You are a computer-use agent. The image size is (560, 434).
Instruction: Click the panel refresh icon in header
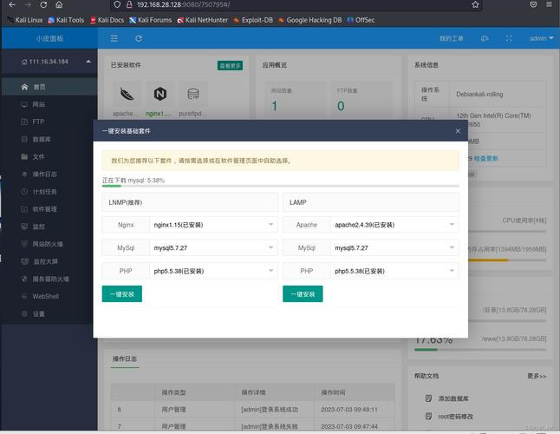(139, 38)
